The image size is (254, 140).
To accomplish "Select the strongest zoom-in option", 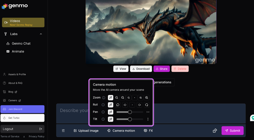I will pos(147,97).
